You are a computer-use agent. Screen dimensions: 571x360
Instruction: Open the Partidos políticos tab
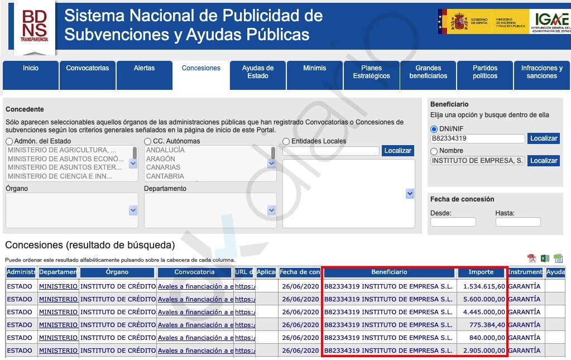485,75
